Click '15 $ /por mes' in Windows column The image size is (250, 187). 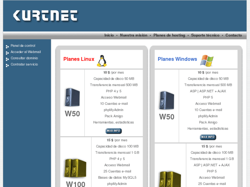tap(211, 147)
